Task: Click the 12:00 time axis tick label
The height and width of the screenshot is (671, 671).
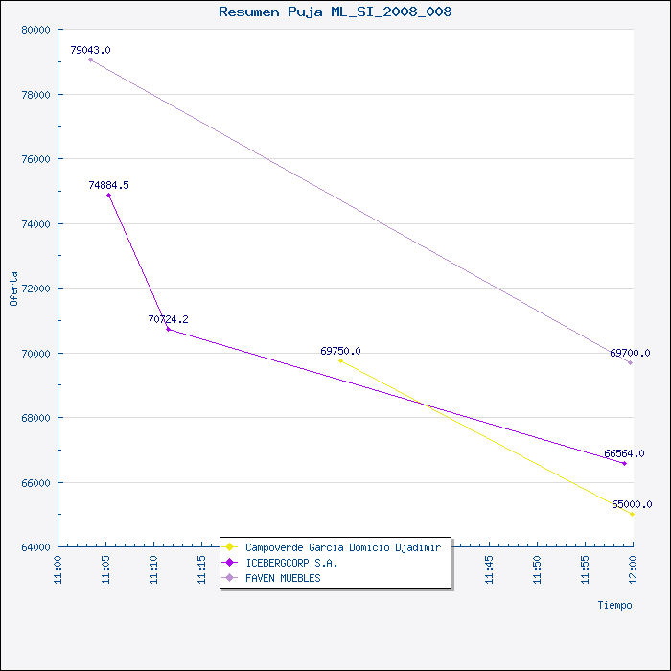Action: tap(633, 570)
